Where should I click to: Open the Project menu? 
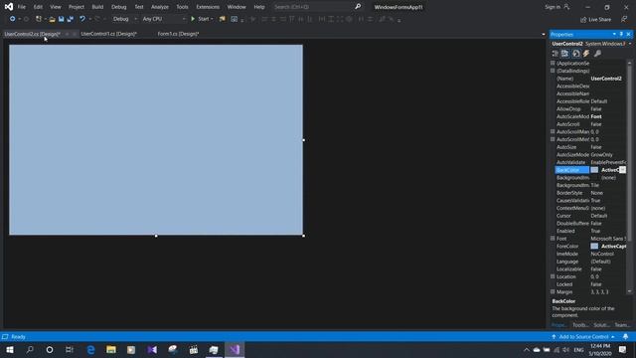click(x=77, y=7)
